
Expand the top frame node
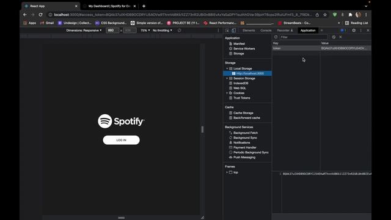point(227,172)
